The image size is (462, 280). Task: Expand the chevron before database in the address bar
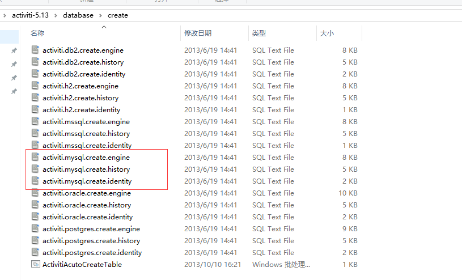56,15
